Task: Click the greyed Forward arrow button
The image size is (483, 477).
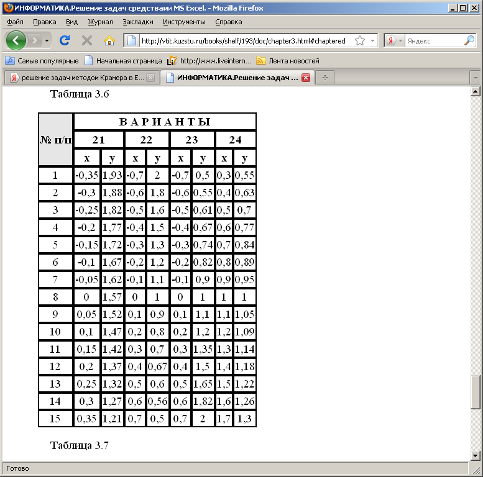Action: (x=35, y=40)
